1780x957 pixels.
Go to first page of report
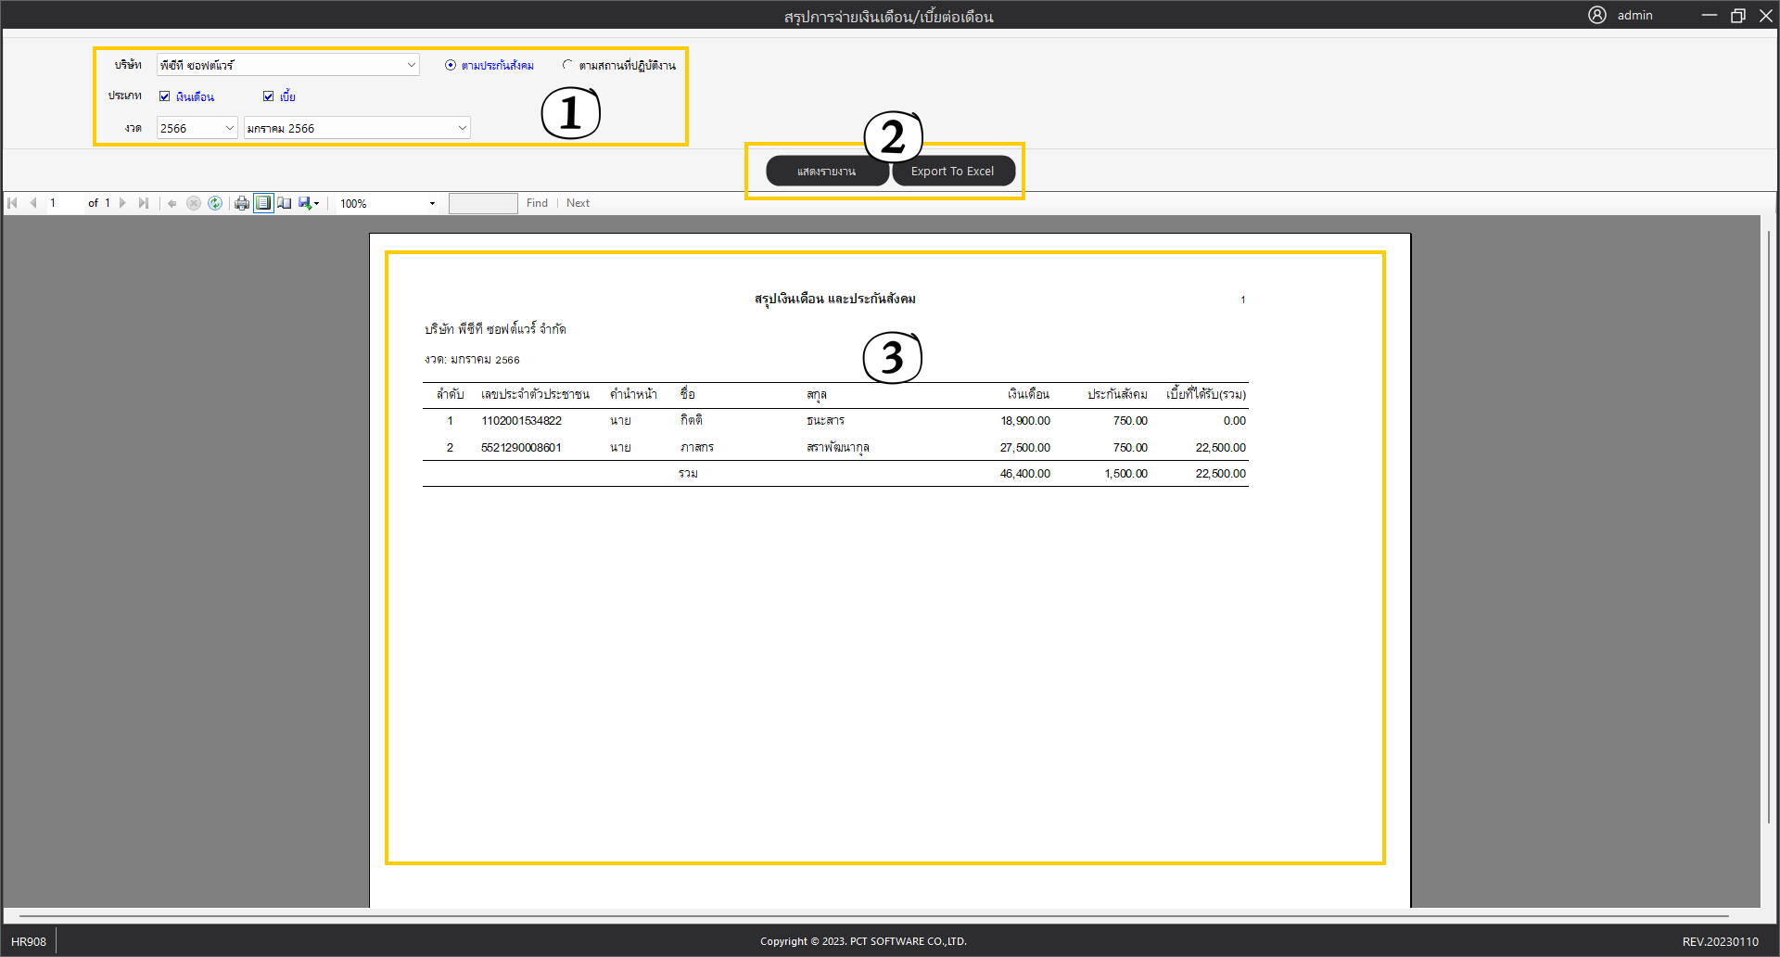pyautogui.click(x=13, y=203)
